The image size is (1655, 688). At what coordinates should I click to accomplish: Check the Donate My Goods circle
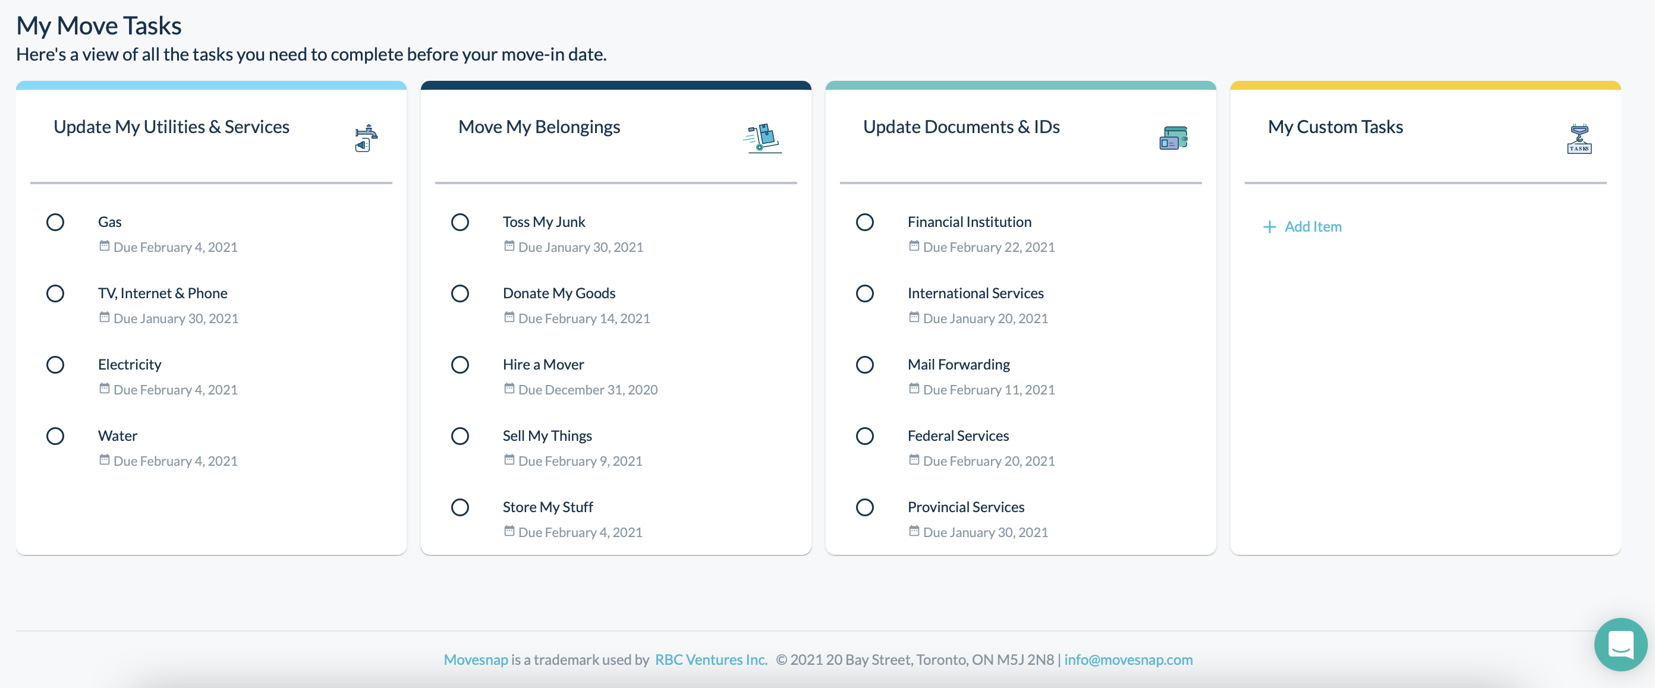click(460, 293)
